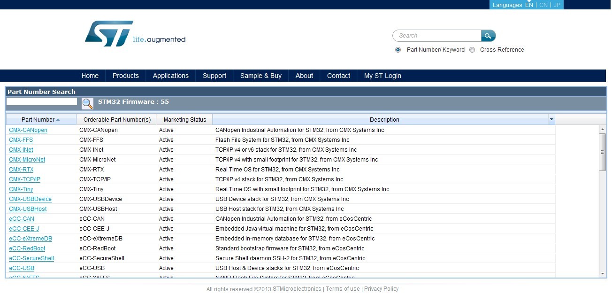Open the Products menu item
612x302 pixels.
126,76
